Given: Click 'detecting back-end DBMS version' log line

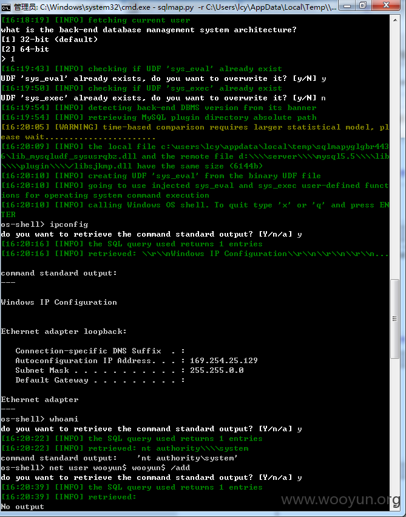Looking at the screenshot, I should (159, 108).
